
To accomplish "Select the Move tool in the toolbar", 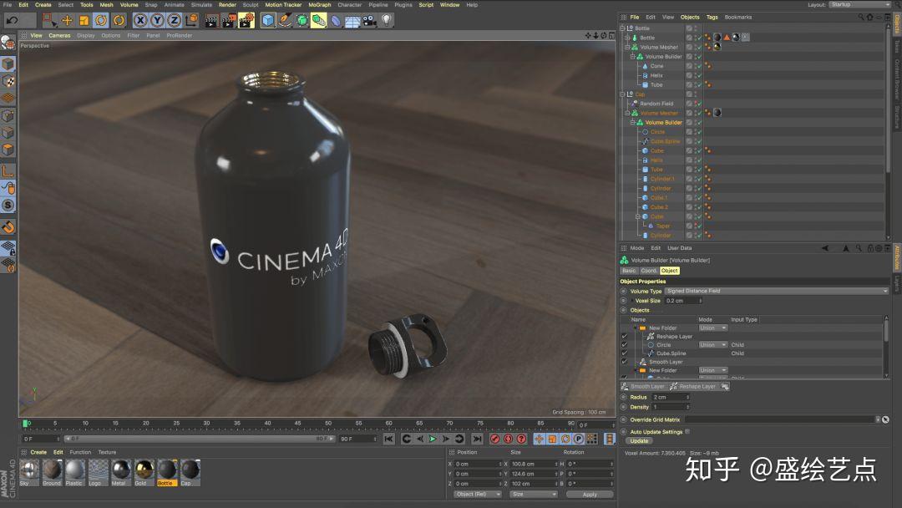I will pyautogui.click(x=67, y=21).
